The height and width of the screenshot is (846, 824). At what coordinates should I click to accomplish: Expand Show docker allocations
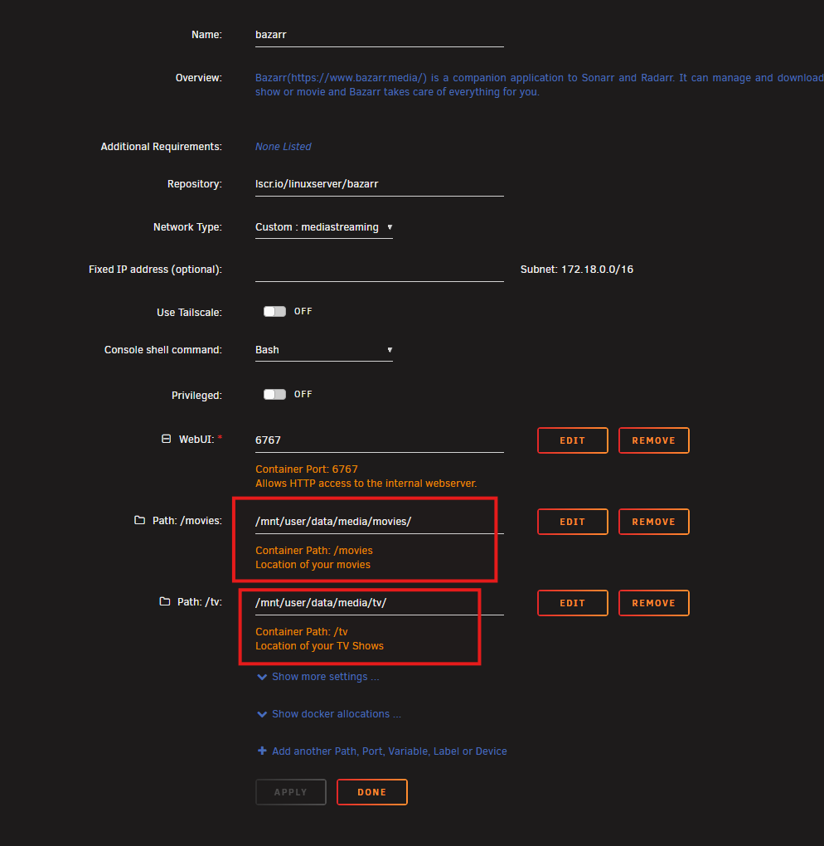(x=335, y=714)
